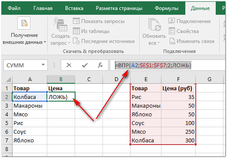Viewport: 227px width, 158px height.
Task: Click the Подключения icon in ribbon
Action: pos(172,21)
